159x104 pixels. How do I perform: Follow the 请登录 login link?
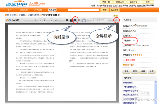click(x=132, y=6)
